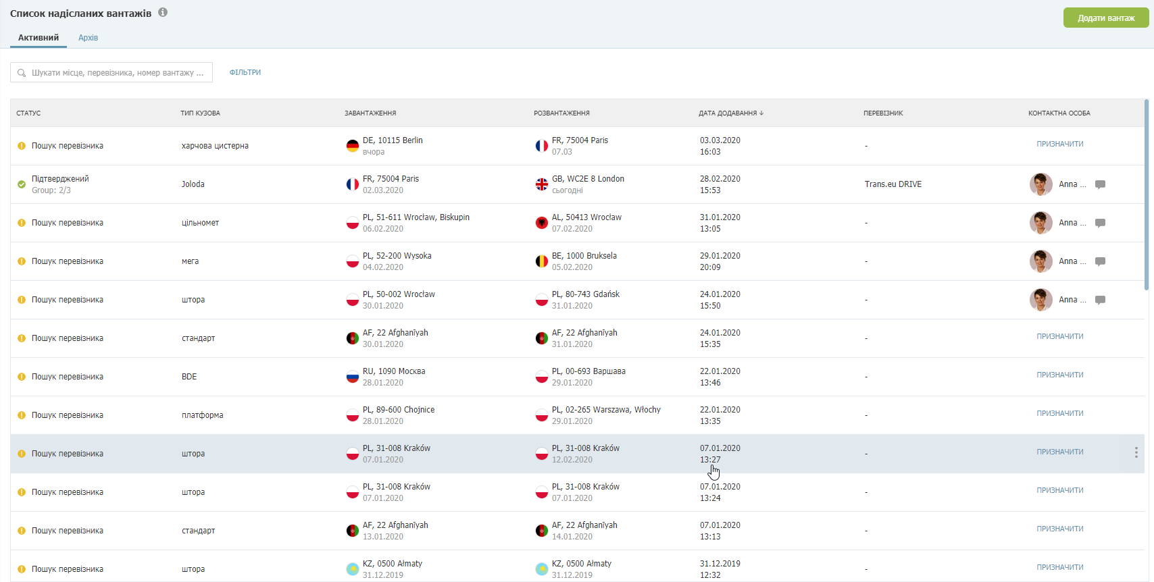This screenshot has width=1154, height=582.
Task: Click the info icon beside the page title
Action: coord(163,12)
